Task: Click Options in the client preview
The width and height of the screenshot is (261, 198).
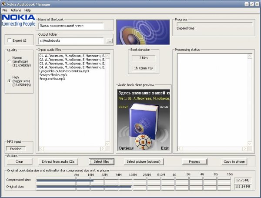Action: pyautogui.click(x=126, y=148)
